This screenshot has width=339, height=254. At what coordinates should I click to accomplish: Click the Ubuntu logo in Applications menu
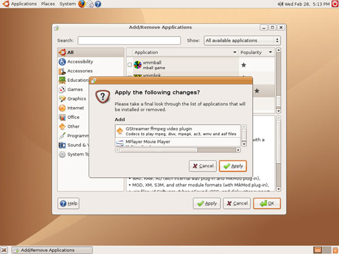[6, 4]
